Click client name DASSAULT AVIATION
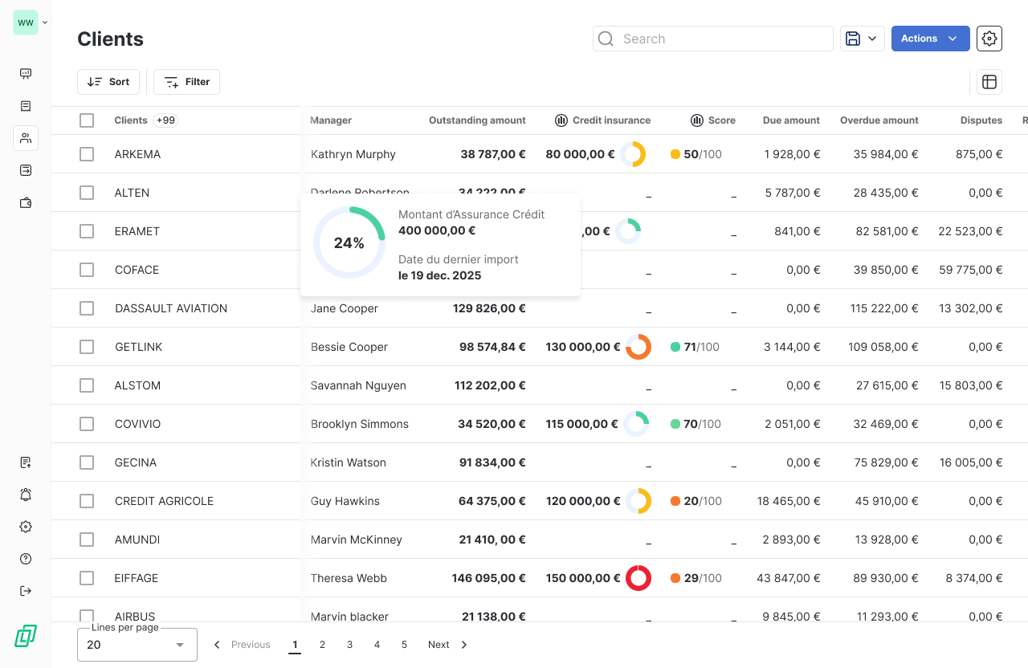The image size is (1028, 668). [x=171, y=308]
